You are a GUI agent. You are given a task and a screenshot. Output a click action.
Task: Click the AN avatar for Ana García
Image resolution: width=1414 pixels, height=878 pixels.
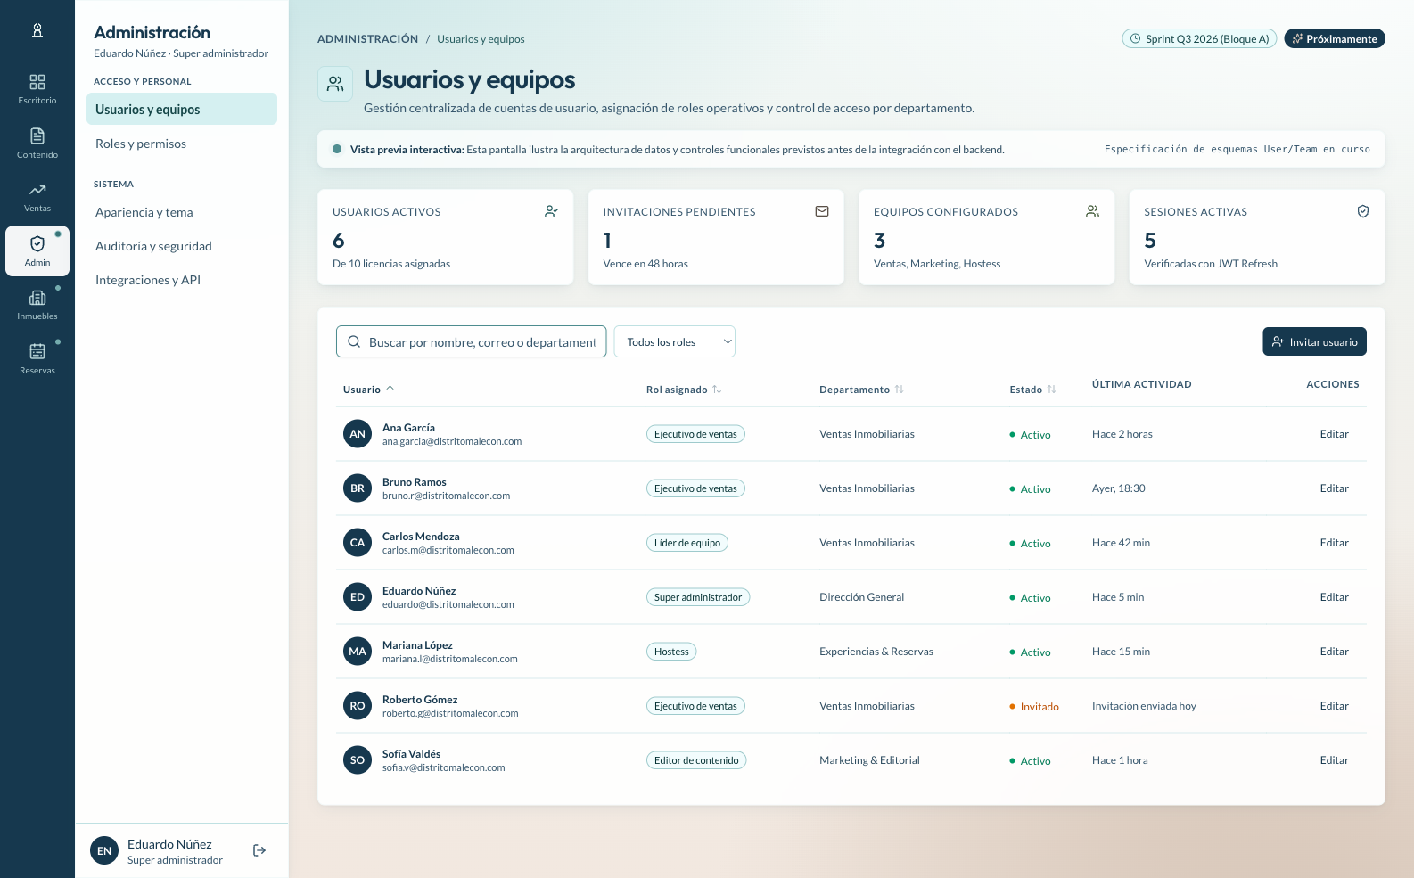pos(358,434)
